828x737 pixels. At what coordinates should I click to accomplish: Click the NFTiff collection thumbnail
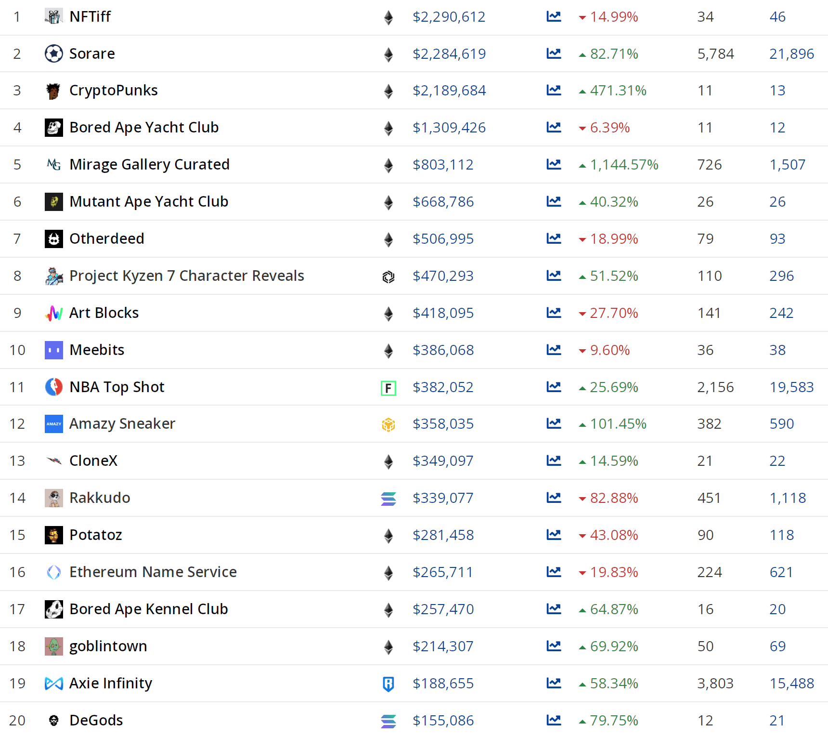[54, 16]
